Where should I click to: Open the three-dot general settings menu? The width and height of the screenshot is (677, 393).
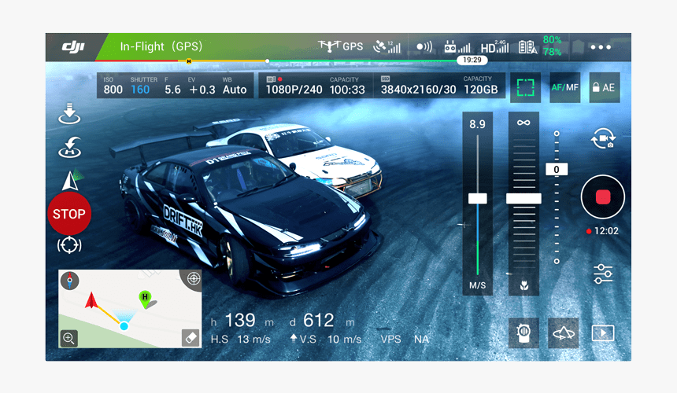(x=601, y=47)
